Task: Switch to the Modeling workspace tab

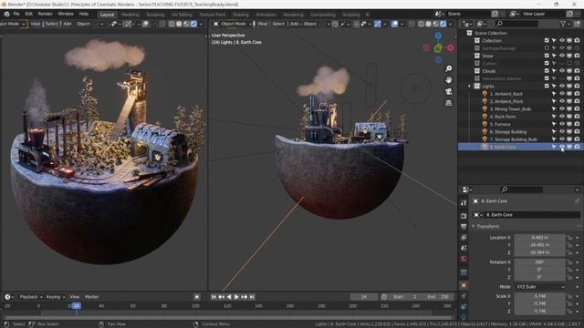Action: click(x=130, y=15)
